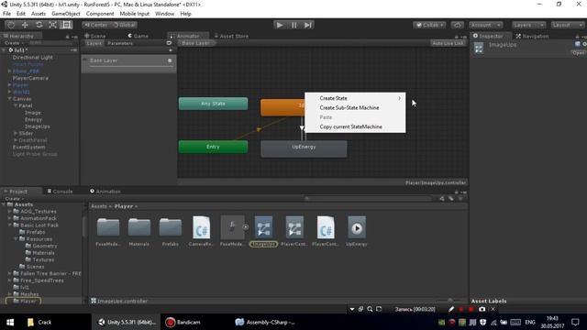Open the Account dropdown
This screenshot has width=587, height=330.
485,25
